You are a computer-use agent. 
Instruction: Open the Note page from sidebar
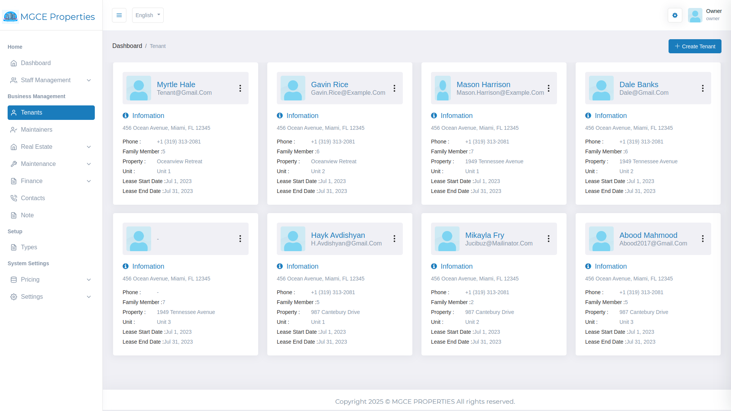click(27, 215)
